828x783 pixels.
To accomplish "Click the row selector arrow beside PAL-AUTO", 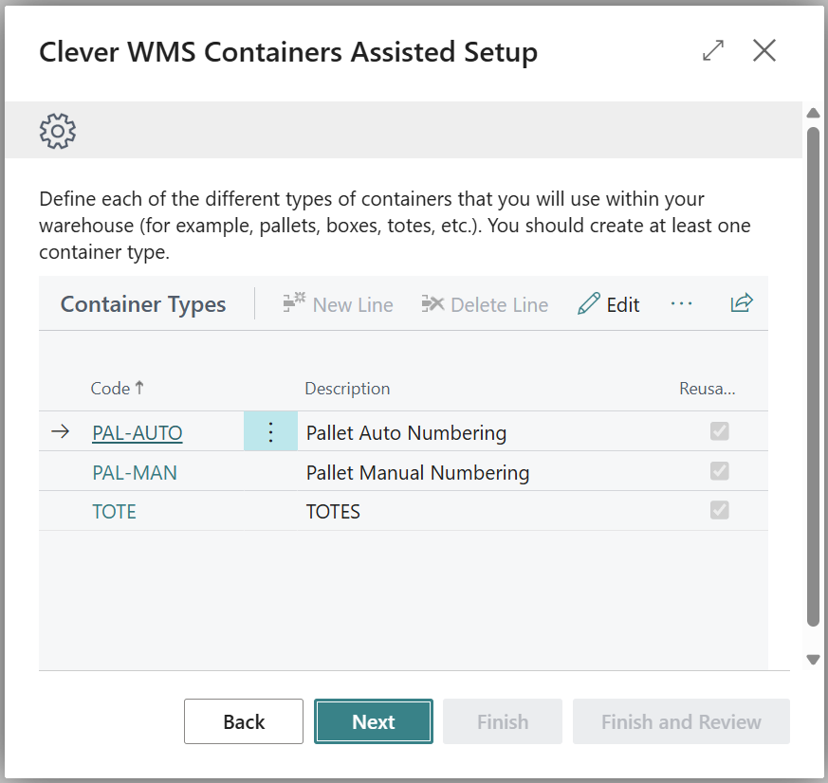I will (x=61, y=432).
